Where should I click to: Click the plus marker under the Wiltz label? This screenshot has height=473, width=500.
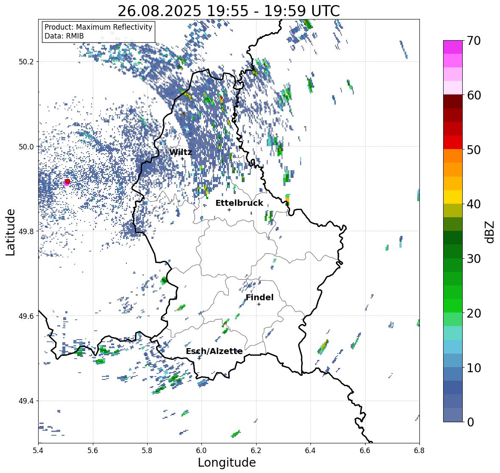(x=182, y=158)
